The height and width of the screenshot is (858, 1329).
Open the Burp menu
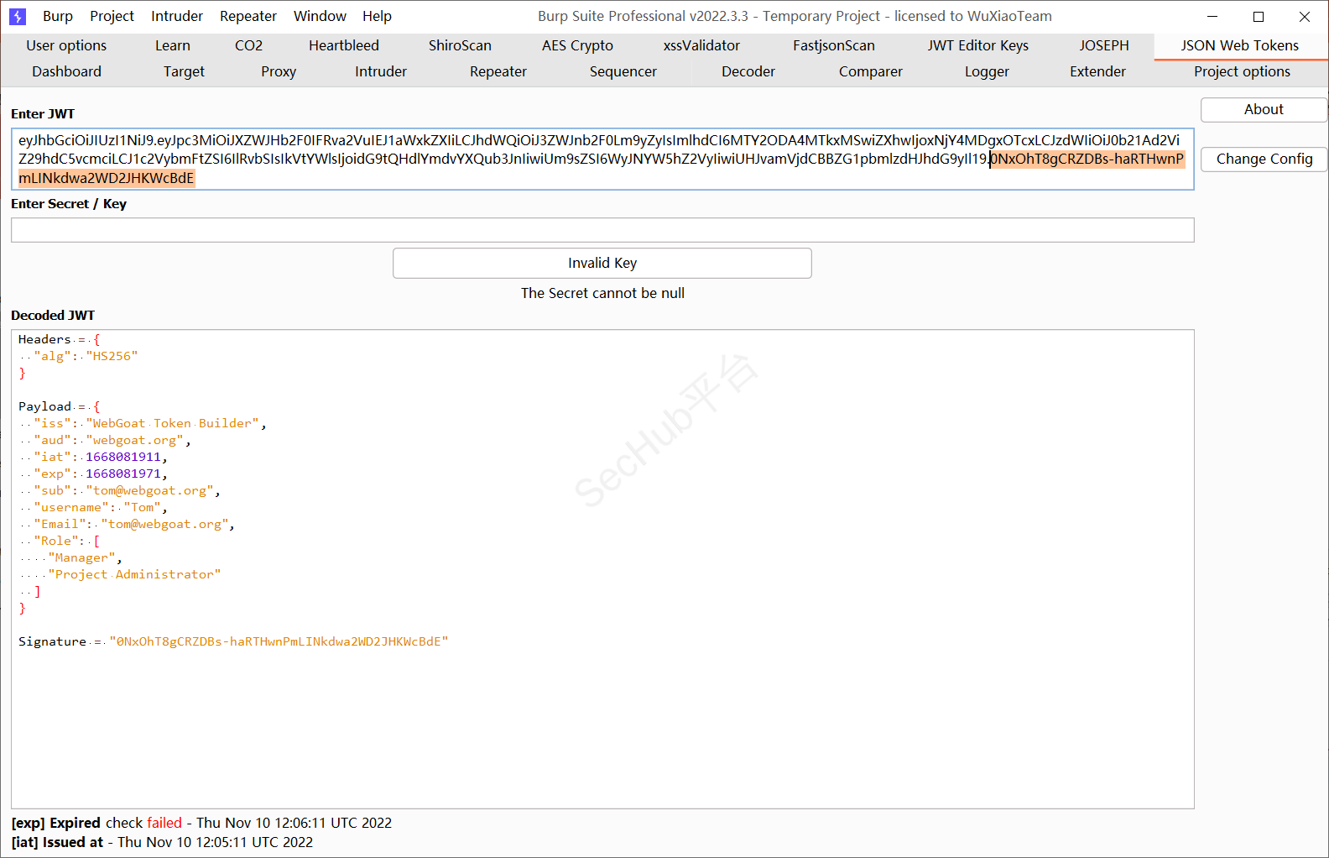(x=58, y=16)
